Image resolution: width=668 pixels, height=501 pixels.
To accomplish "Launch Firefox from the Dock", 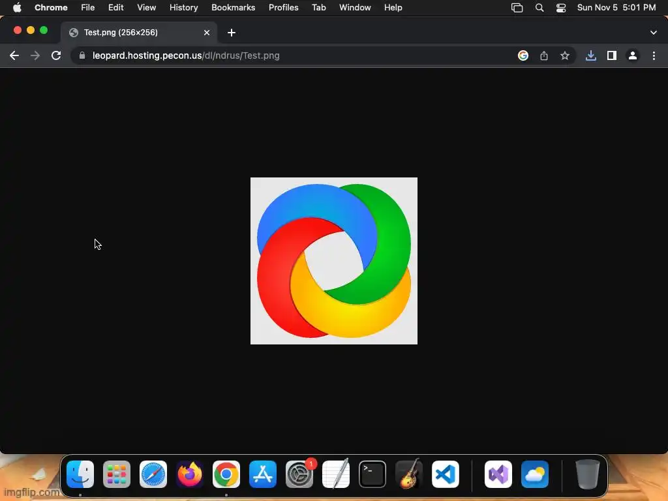I will pos(190,474).
